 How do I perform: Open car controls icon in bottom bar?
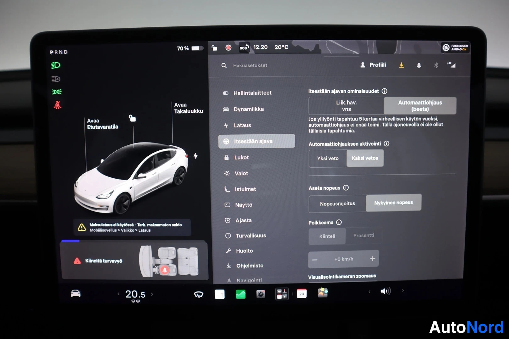75,293
